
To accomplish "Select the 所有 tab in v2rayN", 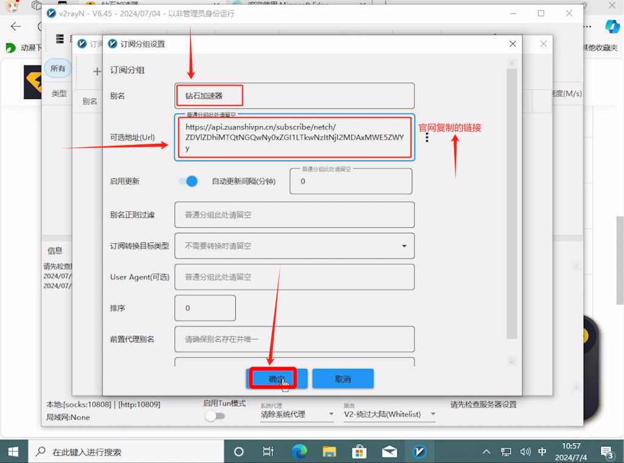I will coord(58,68).
